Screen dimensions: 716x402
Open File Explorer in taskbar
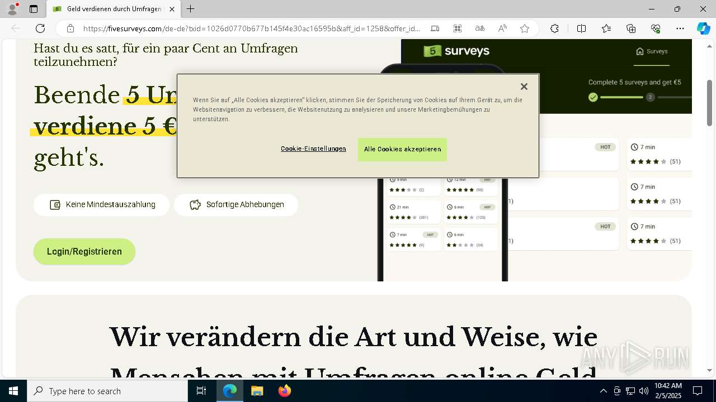point(257,391)
